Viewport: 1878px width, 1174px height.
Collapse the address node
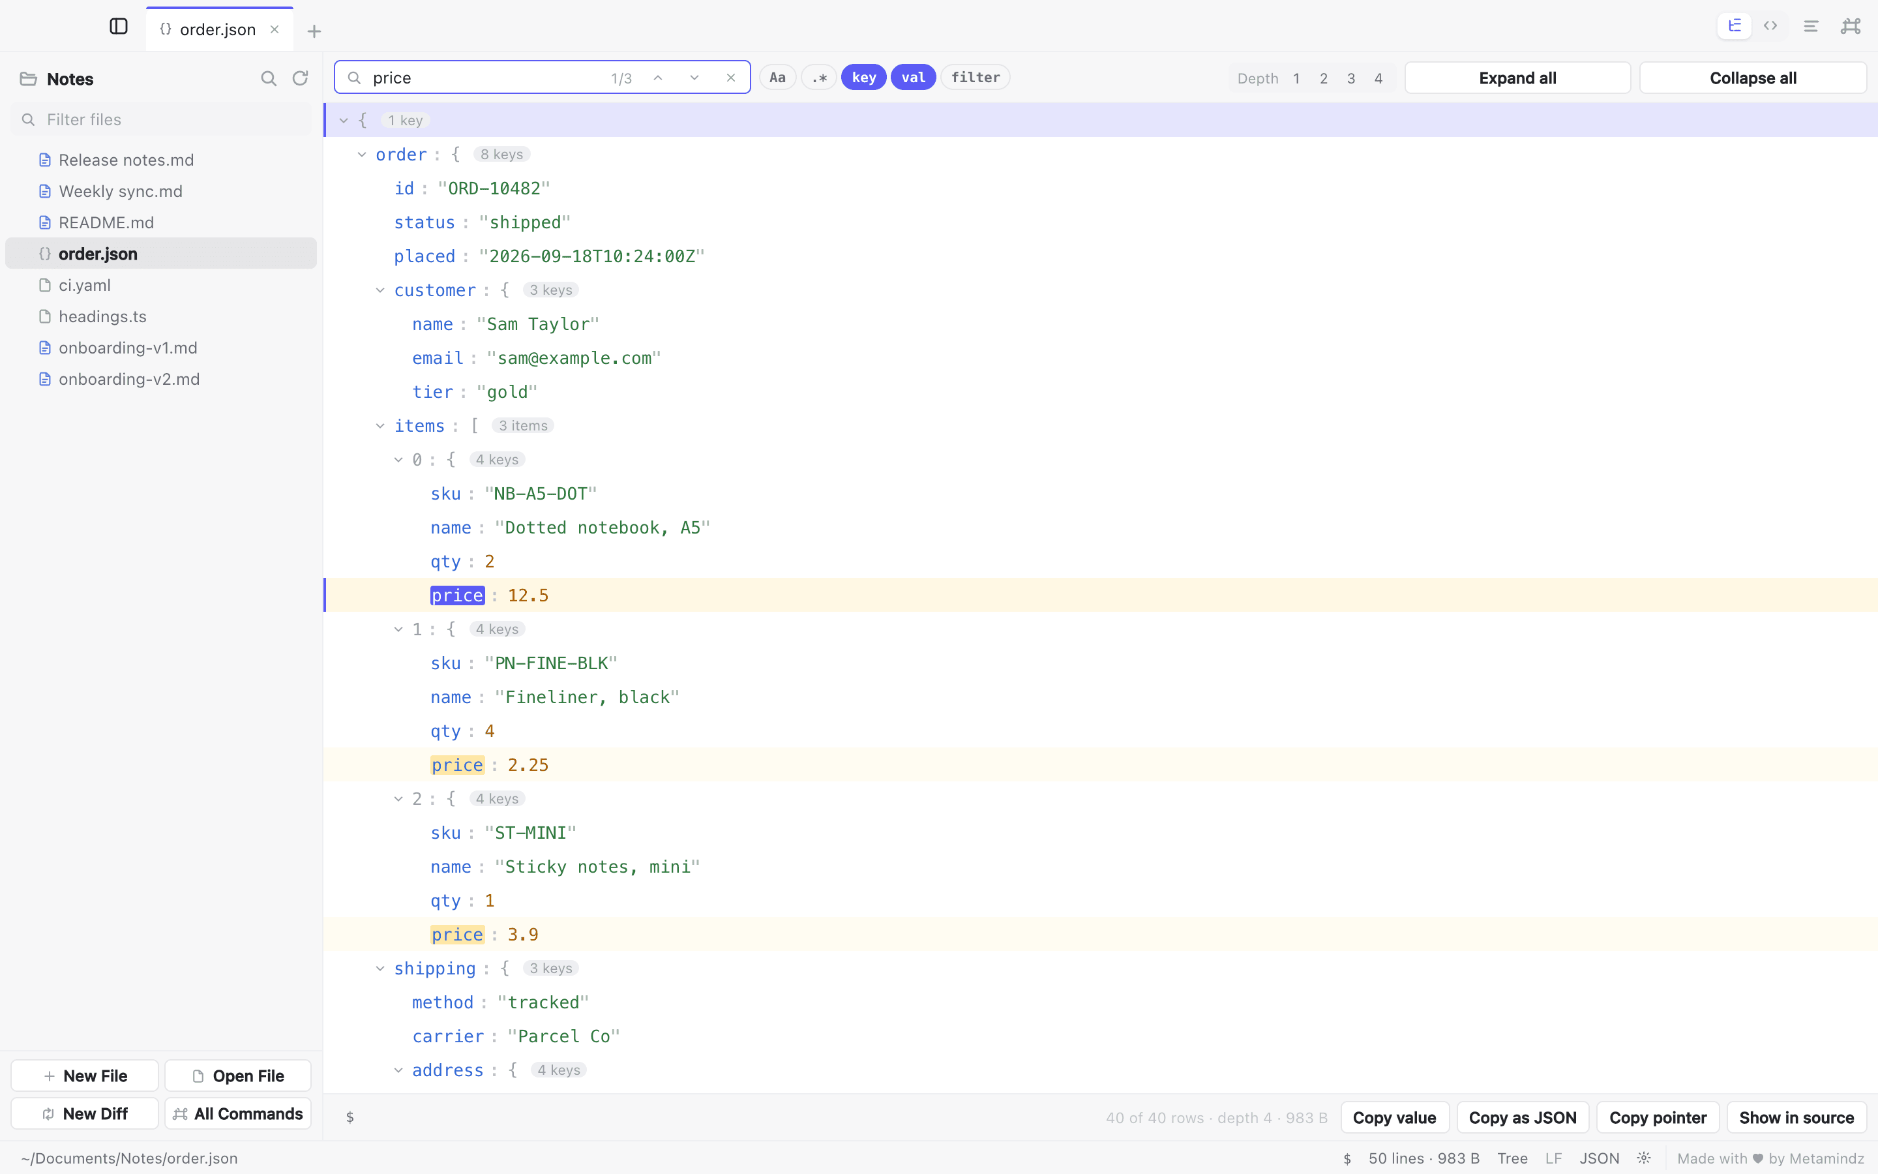click(398, 1070)
